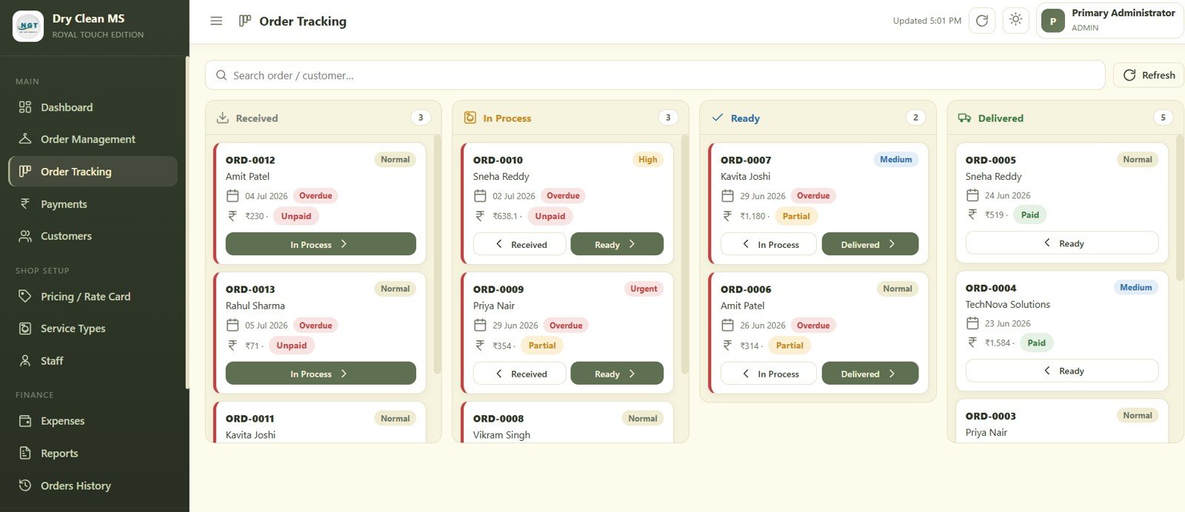Click the In Process column icon

470,118
